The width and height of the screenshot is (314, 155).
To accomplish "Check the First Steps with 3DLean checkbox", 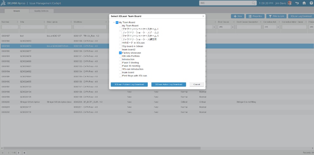I will (120, 76).
